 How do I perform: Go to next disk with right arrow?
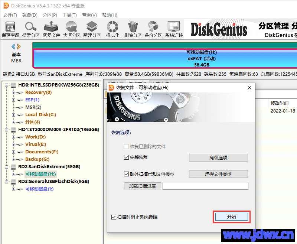(19, 46)
